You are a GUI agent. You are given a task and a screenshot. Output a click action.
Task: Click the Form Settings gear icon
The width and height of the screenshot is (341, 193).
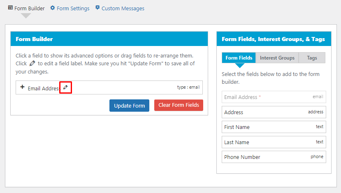52,8
